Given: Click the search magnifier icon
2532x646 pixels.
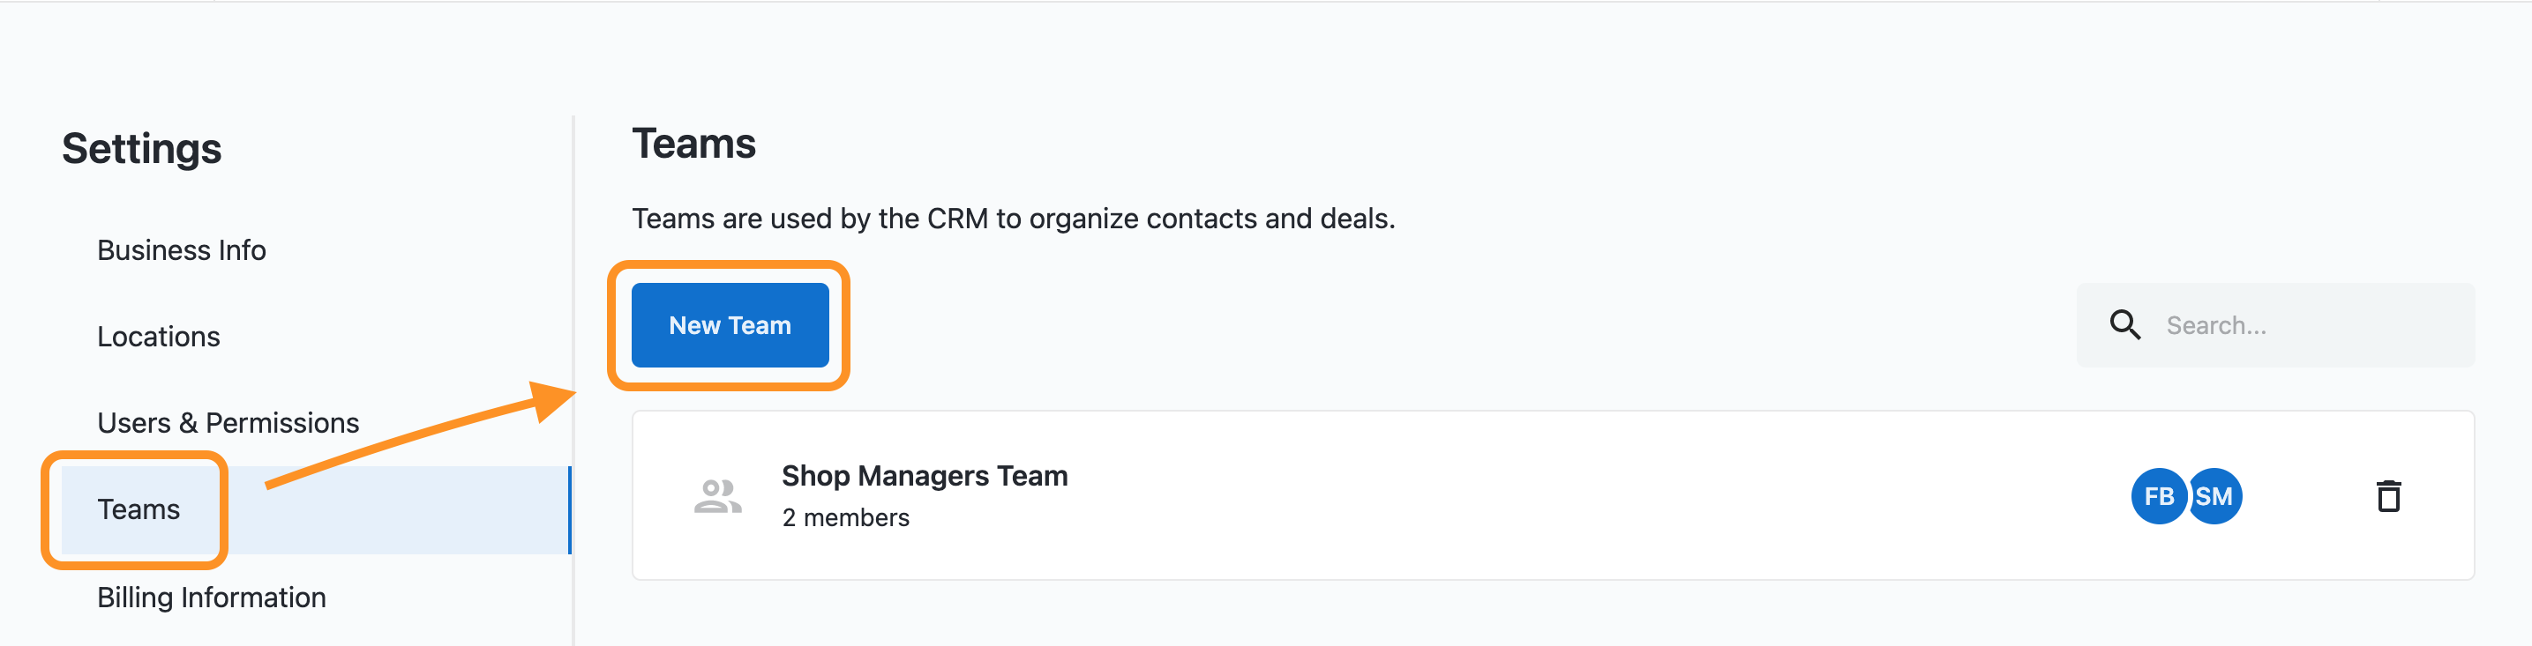Looking at the screenshot, I should coord(2125,325).
